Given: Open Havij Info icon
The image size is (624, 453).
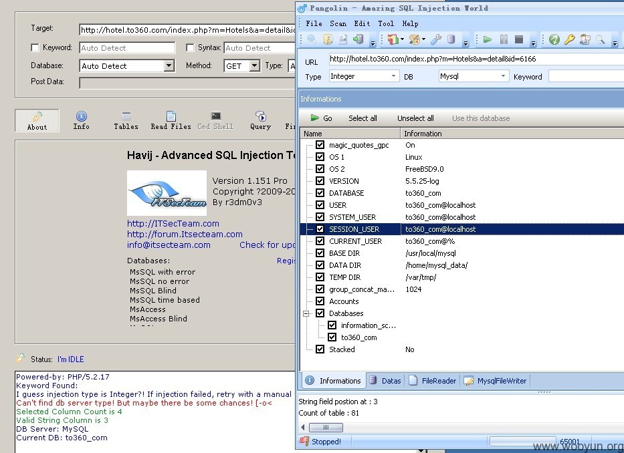Looking at the screenshot, I should (81, 120).
